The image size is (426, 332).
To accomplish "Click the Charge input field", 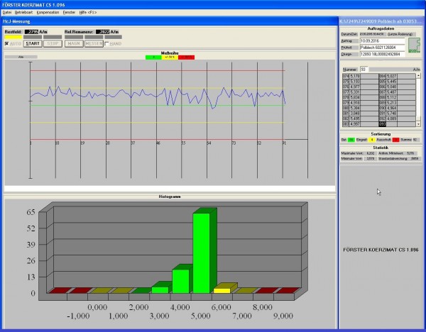I will point(382,55).
